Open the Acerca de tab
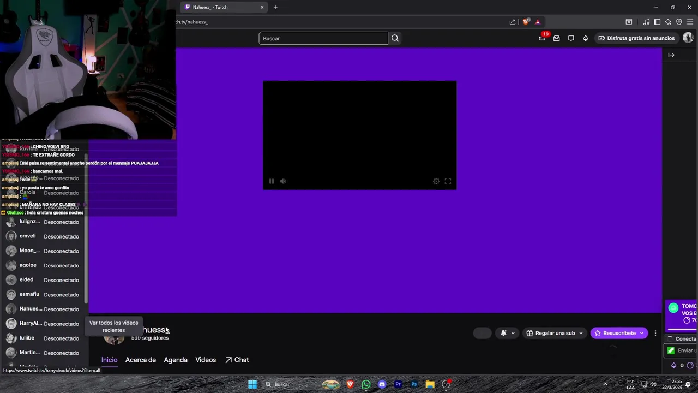Image resolution: width=698 pixels, height=393 pixels. (141, 360)
